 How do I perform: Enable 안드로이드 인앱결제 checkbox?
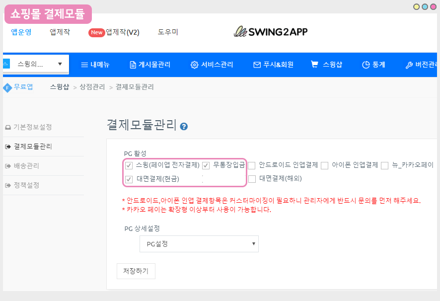pos(252,165)
